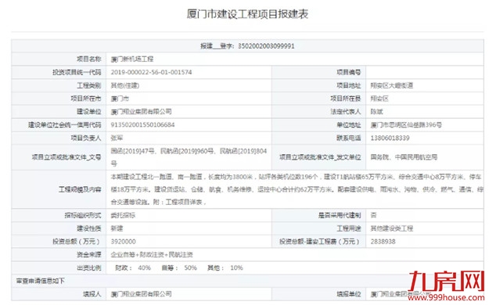Click the '招标组织形式' label
The height and width of the screenshot is (305, 489).
[x=83, y=216]
